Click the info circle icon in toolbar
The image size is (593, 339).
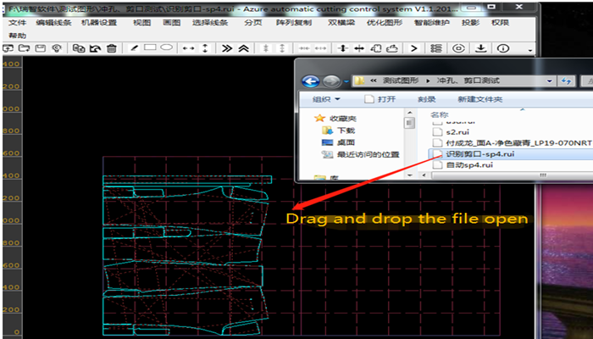pos(503,48)
